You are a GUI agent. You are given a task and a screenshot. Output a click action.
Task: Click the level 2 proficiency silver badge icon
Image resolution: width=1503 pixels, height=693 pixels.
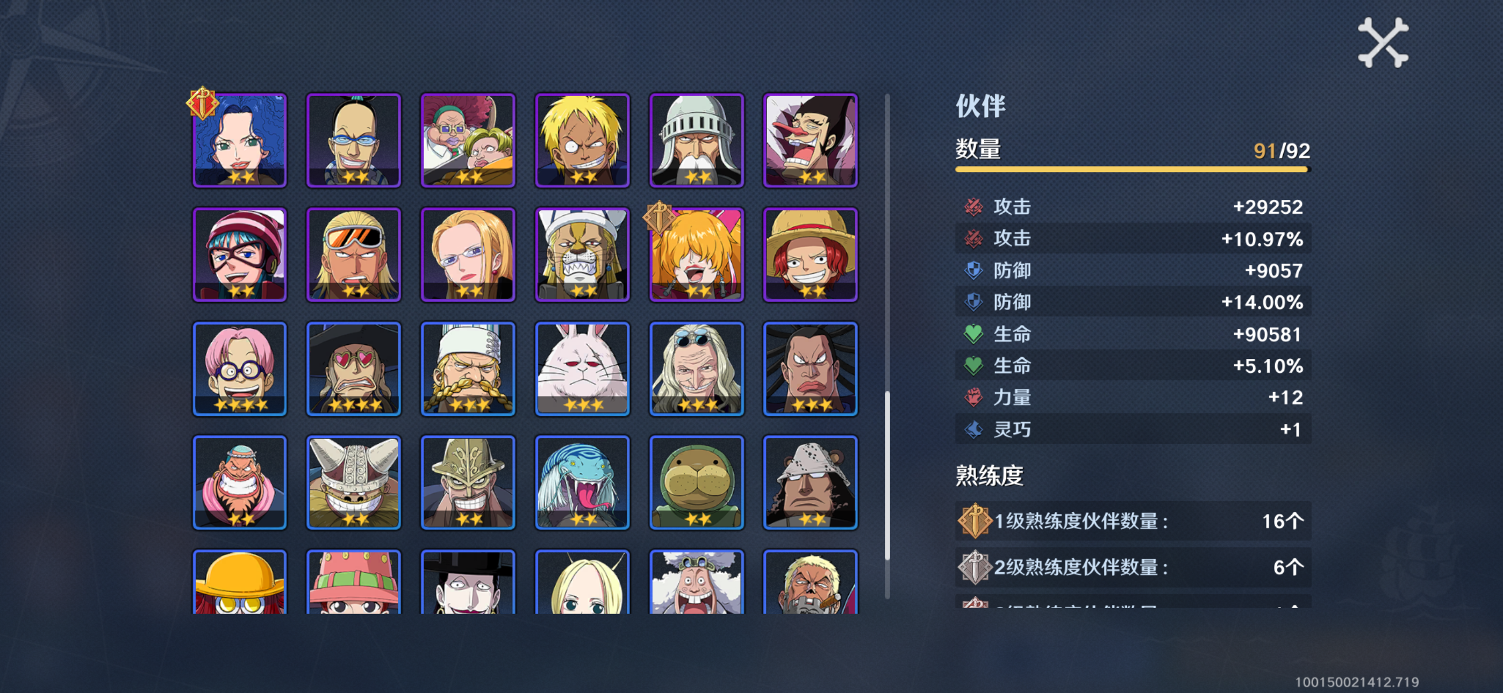click(975, 567)
